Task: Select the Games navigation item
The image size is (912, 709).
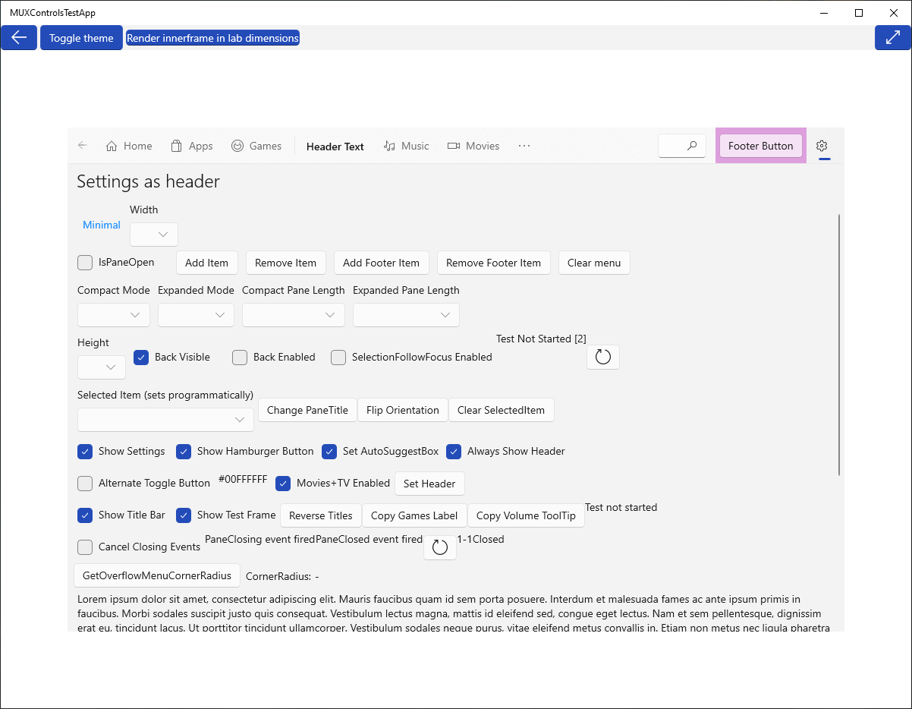Action: [256, 146]
